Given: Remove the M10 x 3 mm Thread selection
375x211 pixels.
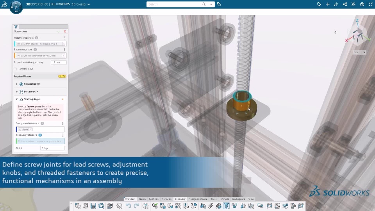Looking at the screenshot, I should click(x=64, y=44).
